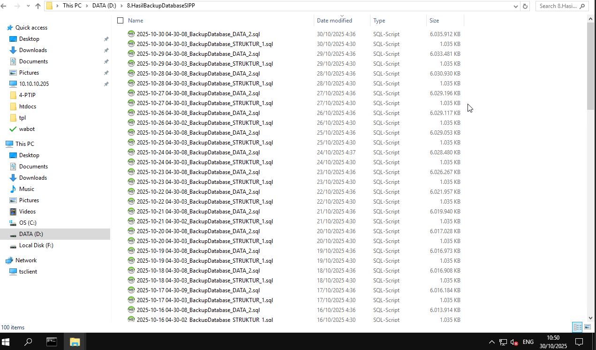Select Local Disk (F:) in navigation pane
Image resolution: width=596 pixels, height=350 pixels.
(36, 245)
